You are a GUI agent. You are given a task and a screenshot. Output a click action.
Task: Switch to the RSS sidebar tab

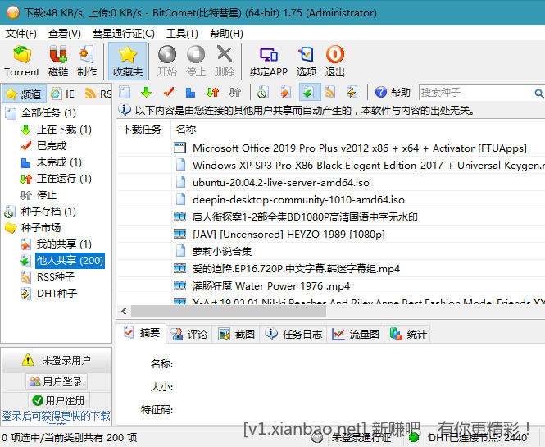[x=98, y=94]
